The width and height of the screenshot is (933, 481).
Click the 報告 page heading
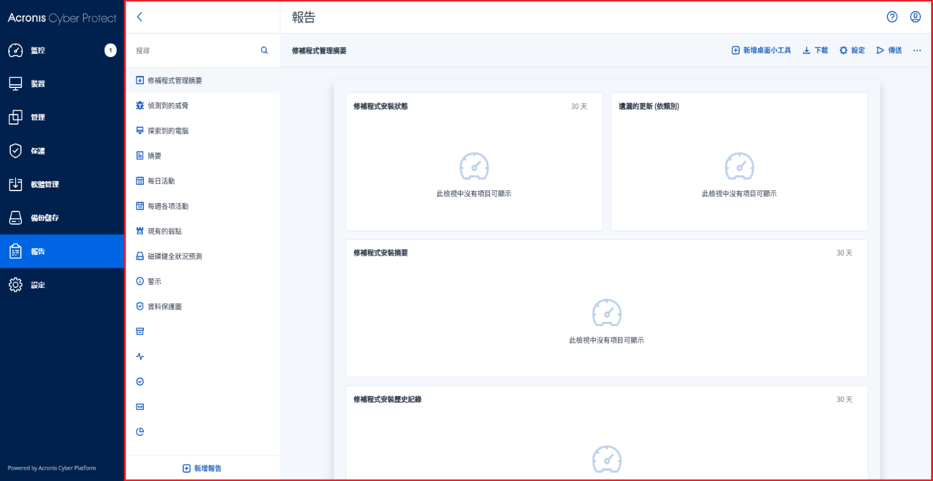[x=304, y=18]
